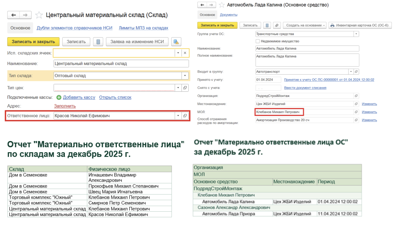The height and width of the screenshot is (225, 399).
Task: Click the back arrow in the warehouse form
Action: click(14, 15)
